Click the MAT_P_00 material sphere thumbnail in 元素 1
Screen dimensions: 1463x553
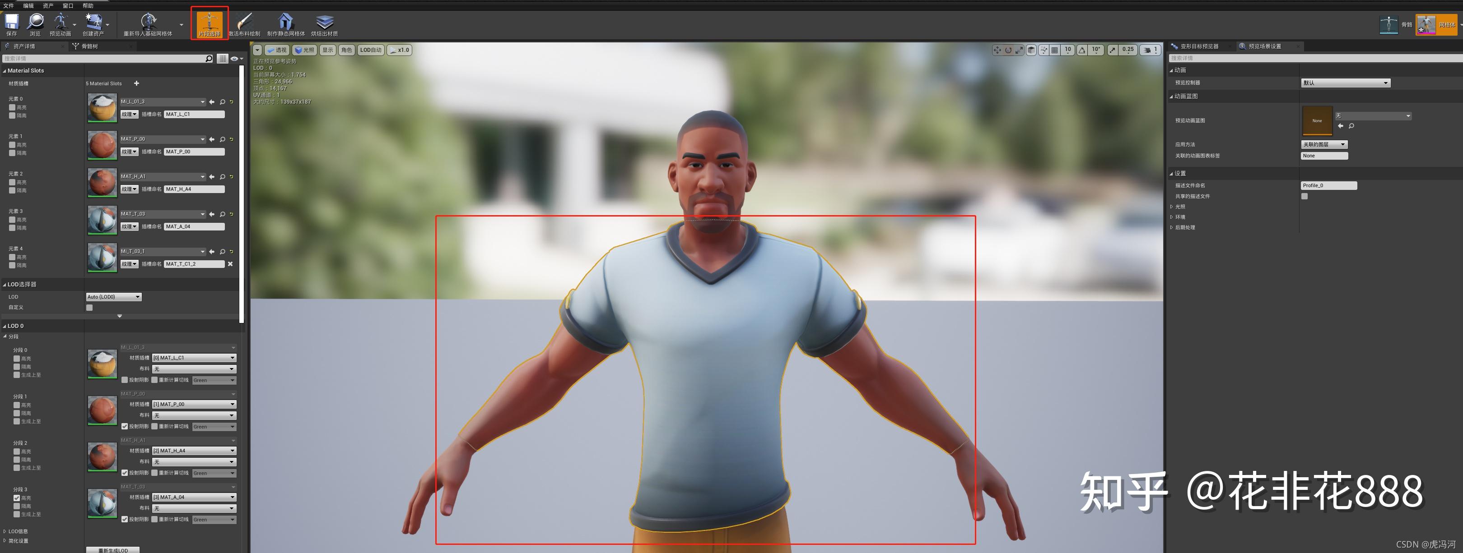102,145
